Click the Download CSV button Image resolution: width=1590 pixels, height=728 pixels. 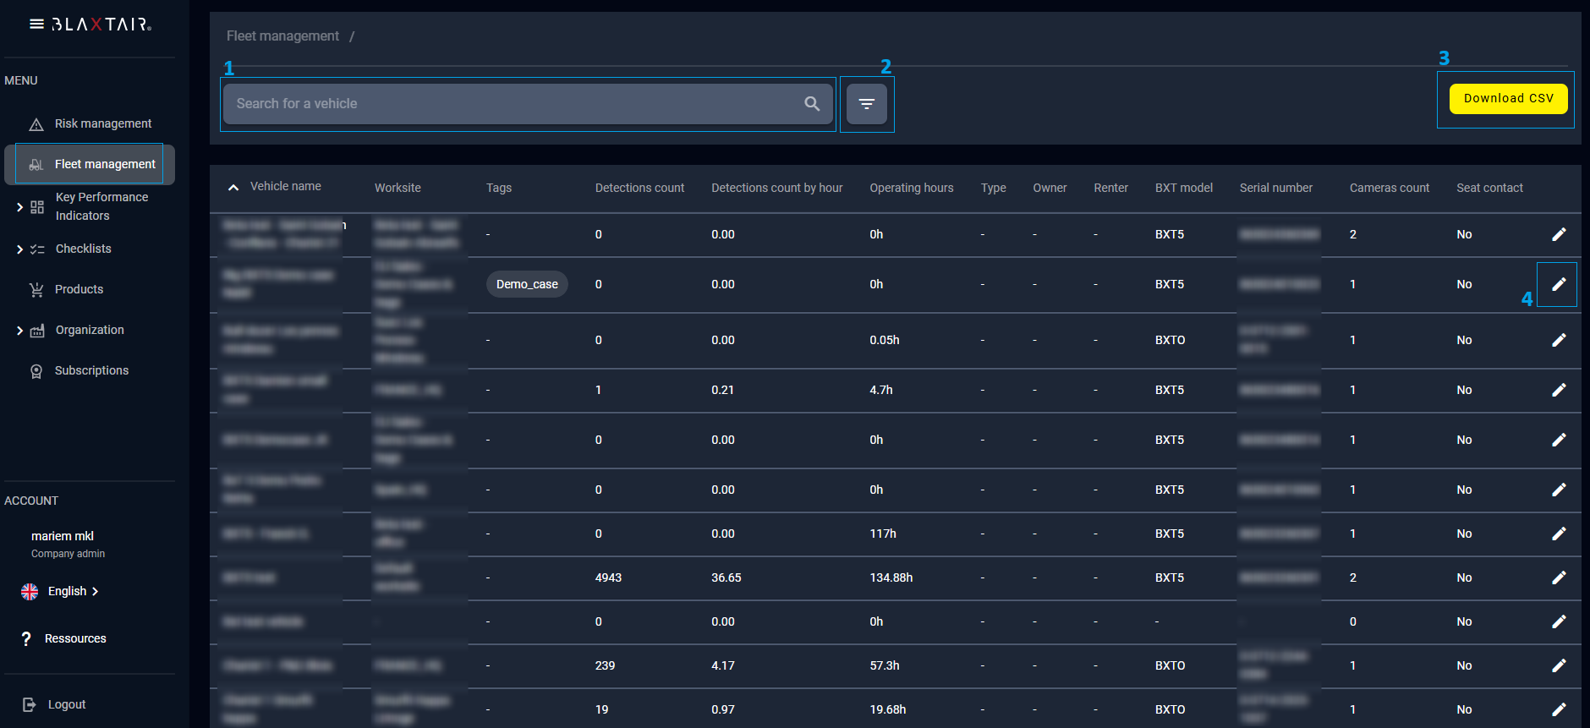pyautogui.click(x=1508, y=98)
